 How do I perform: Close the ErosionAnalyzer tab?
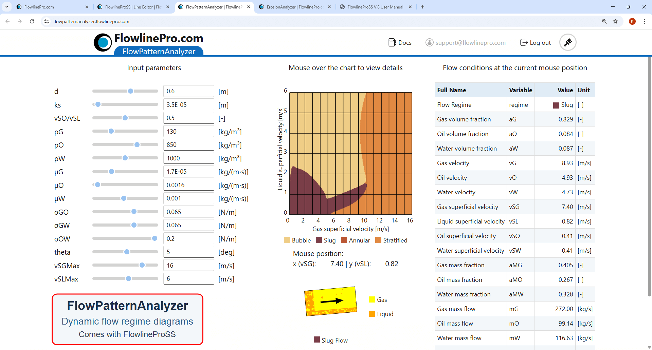pyautogui.click(x=329, y=7)
